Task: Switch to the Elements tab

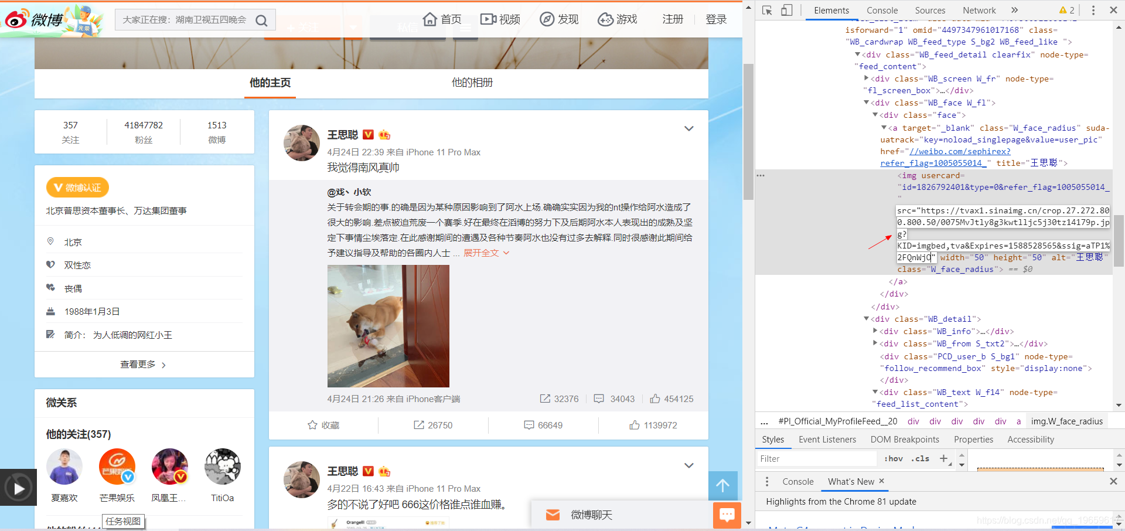Action: tap(831, 10)
